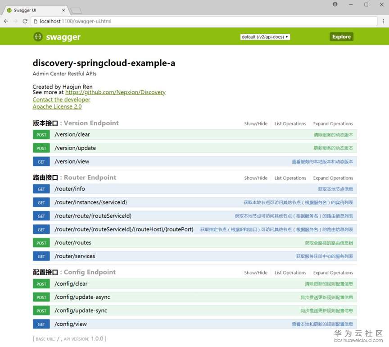Expand the /config/clear operation path

click(71, 284)
